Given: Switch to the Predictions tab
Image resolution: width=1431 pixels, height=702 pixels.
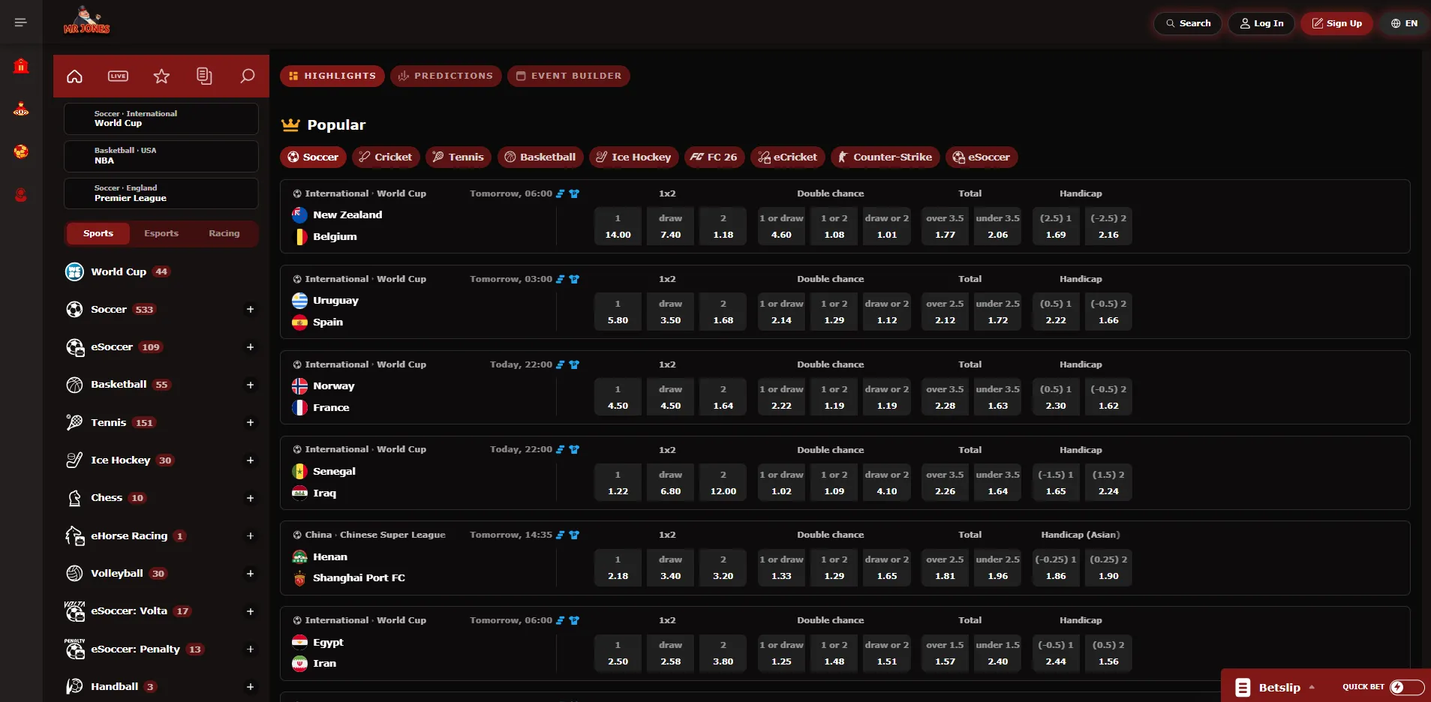Looking at the screenshot, I should click(x=446, y=76).
